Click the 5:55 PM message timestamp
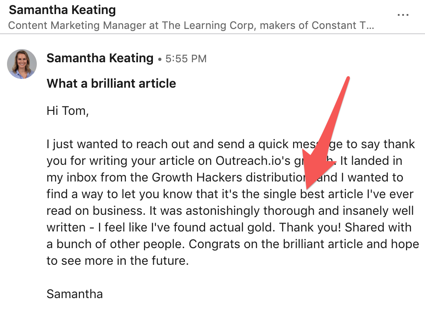Viewport: 425px width, 313px height. [x=186, y=59]
